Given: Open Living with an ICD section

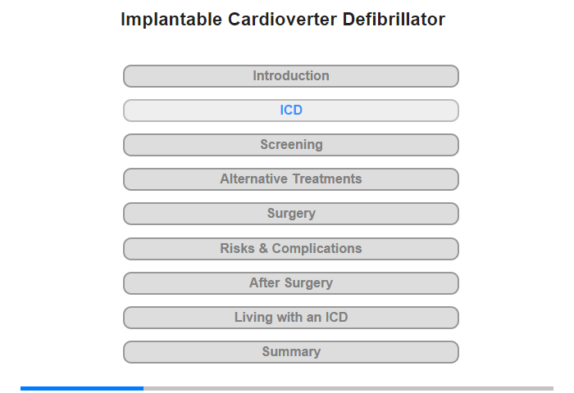Looking at the screenshot, I should (x=291, y=318).
